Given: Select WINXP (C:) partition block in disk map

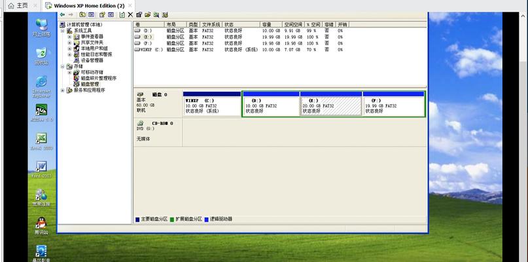Looking at the screenshot, I should 212,104.
